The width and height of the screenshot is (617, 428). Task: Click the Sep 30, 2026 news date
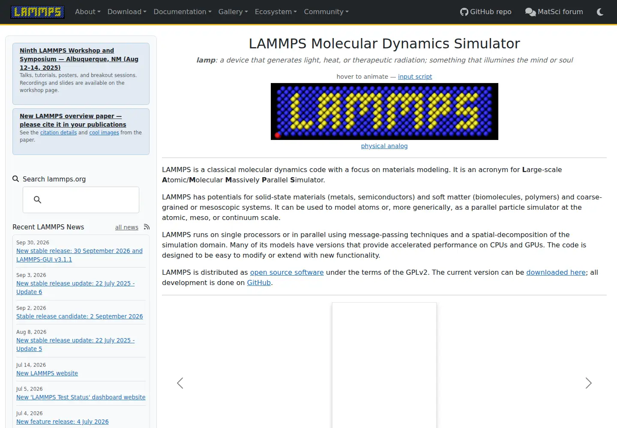pyautogui.click(x=33, y=242)
